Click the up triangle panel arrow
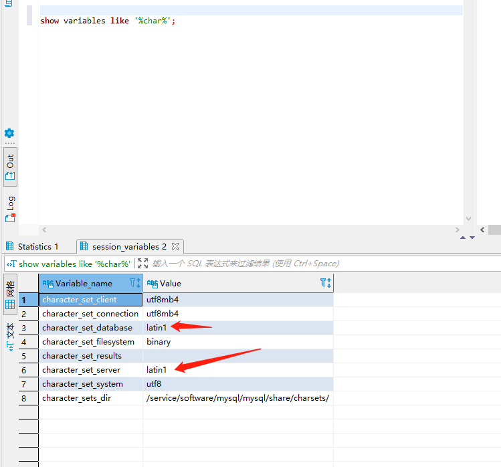This screenshot has width=501, height=467. tap(463, 238)
